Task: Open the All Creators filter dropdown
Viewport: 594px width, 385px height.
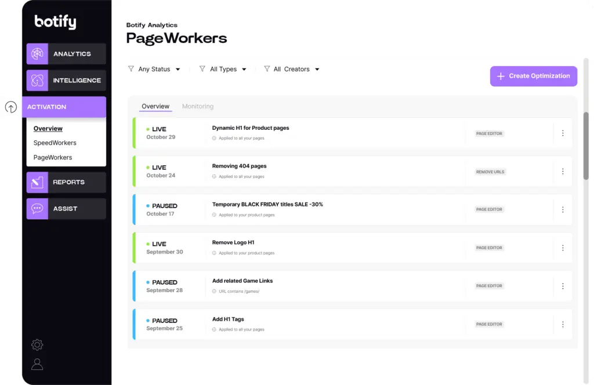Action: coord(292,69)
